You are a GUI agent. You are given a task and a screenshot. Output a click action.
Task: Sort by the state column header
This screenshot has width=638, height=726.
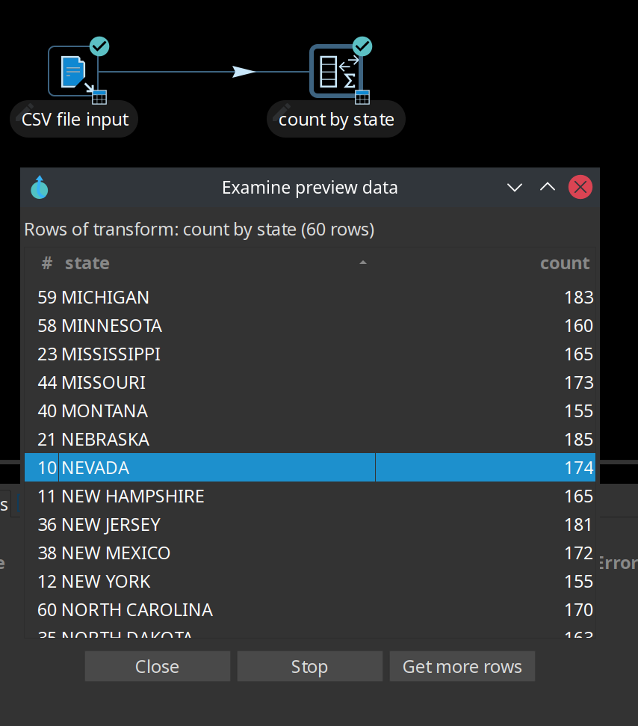point(87,263)
